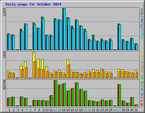Image resolution: width=145 pixels, height=113 pixels.
Task: Click the cyan pages bar for day 27
Action: click(120, 37)
